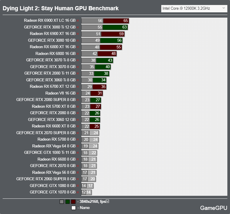The height and width of the screenshot is (214, 230).
Task: Click red X beside Radeon RX 6700 XT
Action: point(78,87)
